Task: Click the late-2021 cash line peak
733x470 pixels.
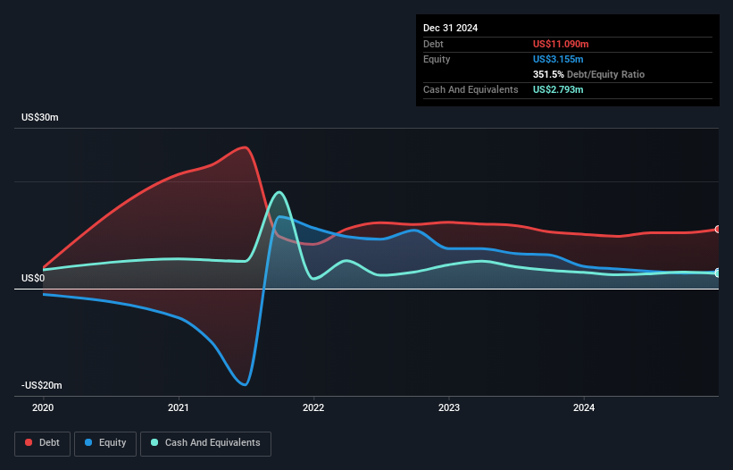Action: (x=279, y=192)
